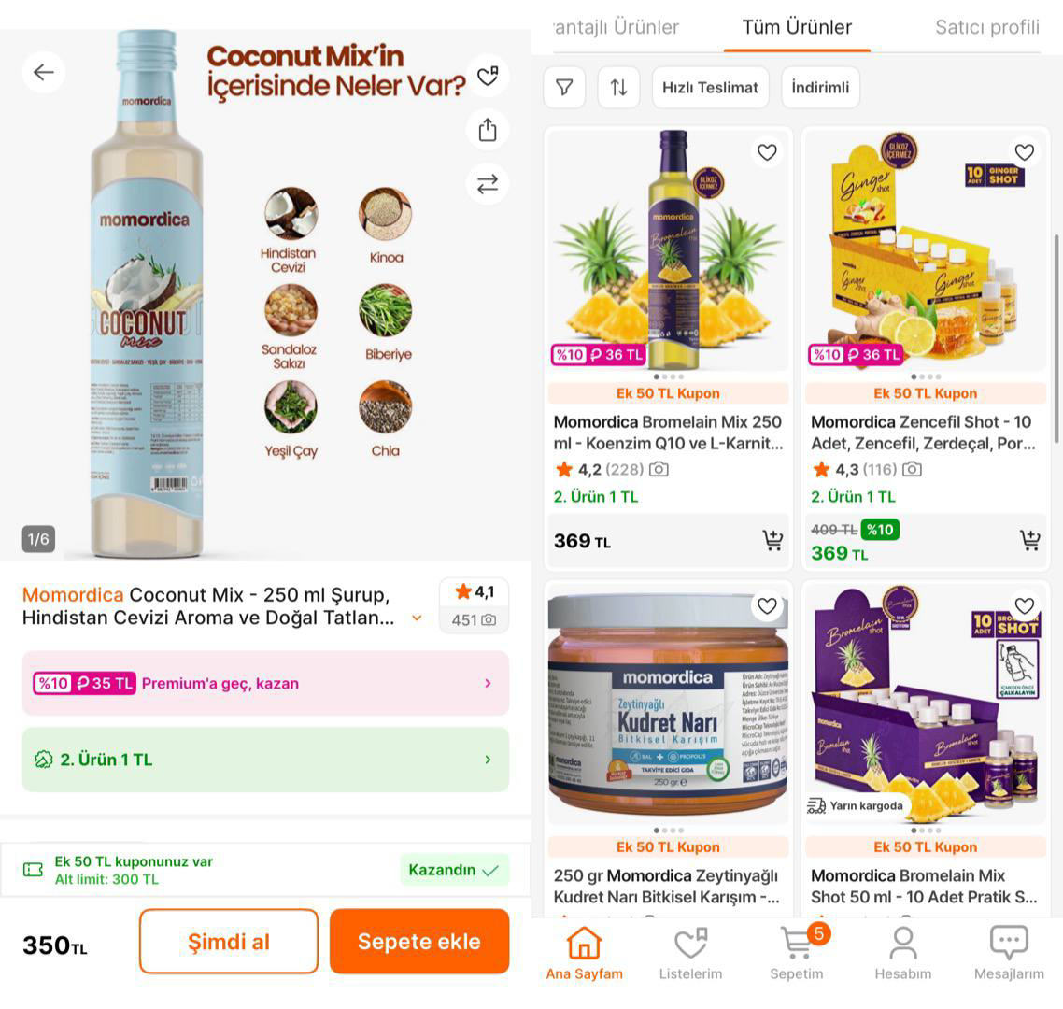Add Bromelain Mix 250 ml to cart
The height and width of the screenshot is (1009, 1063).
[772, 540]
